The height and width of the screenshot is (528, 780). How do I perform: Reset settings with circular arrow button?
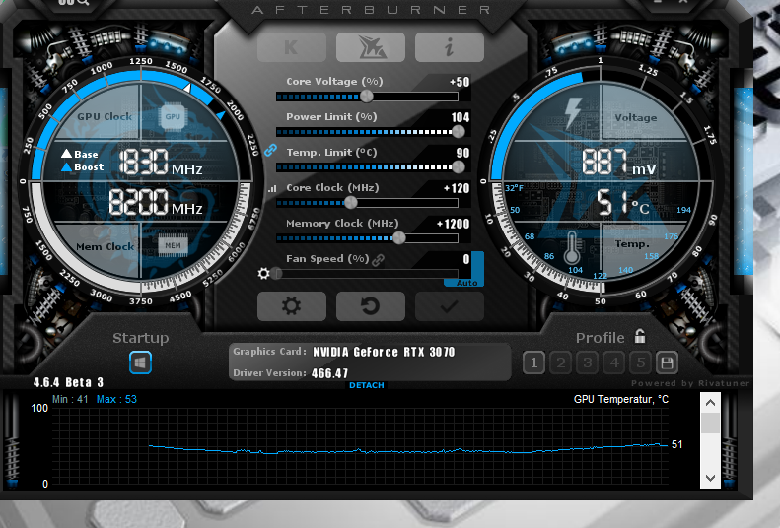pos(371,306)
